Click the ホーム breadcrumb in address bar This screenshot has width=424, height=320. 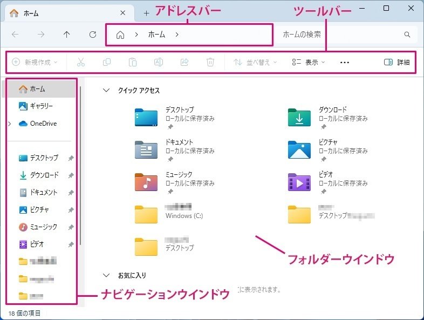click(x=156, y=35)
